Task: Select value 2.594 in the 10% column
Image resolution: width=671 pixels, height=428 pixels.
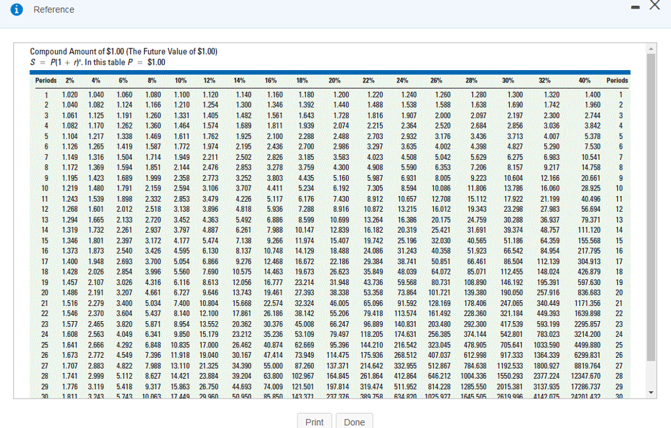Action: [x=182, y=188]
